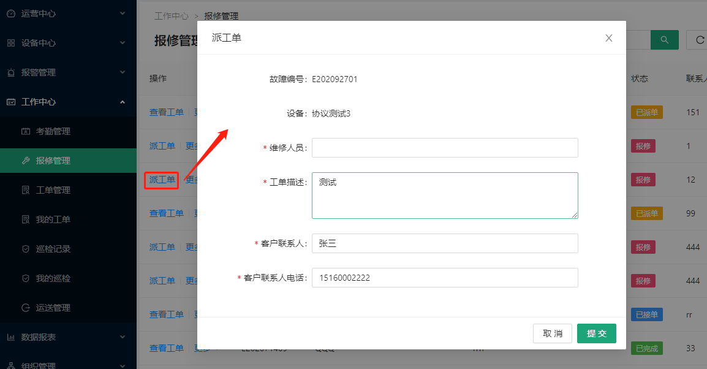The image size is (707, 369).
Task: Click the 报警管理 alarm icon
Action: click(x=11, y=72)
